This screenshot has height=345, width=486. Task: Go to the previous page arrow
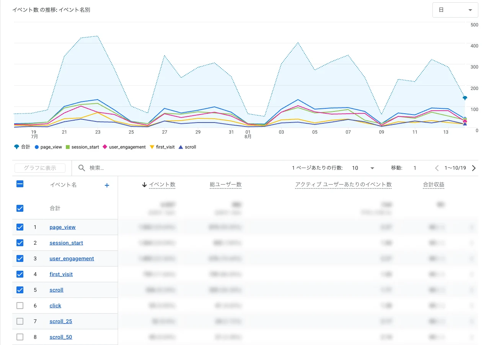pos(437,168)
